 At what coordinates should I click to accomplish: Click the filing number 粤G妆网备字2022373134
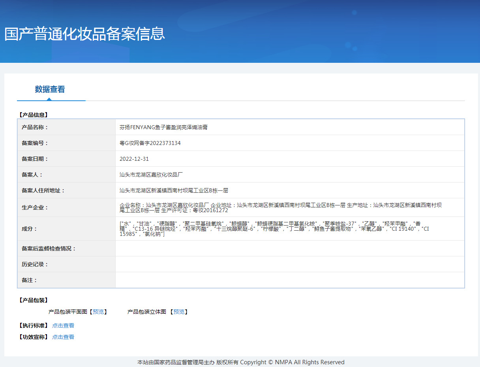(150, 143)
